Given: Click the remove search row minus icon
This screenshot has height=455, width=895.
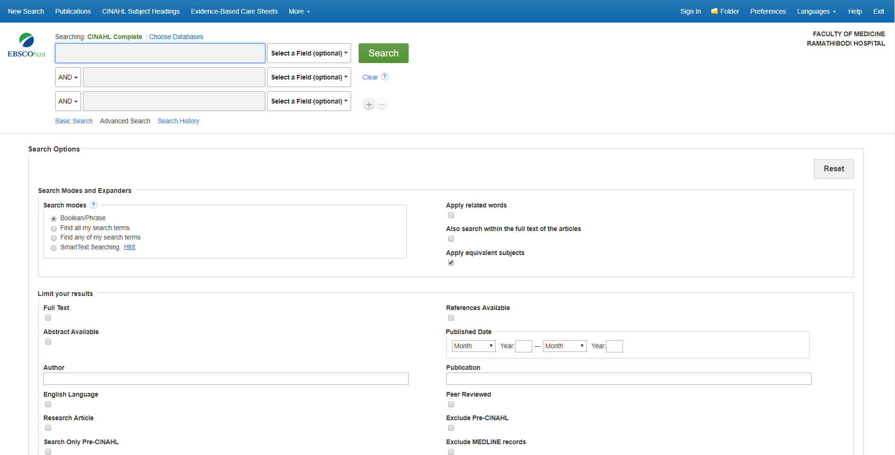Looking at the screenshot, I should [383, 104].
